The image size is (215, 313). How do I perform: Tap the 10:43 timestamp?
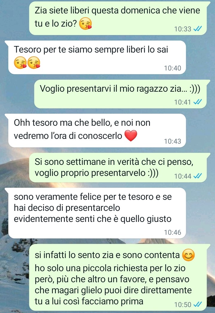click(173, 141)
